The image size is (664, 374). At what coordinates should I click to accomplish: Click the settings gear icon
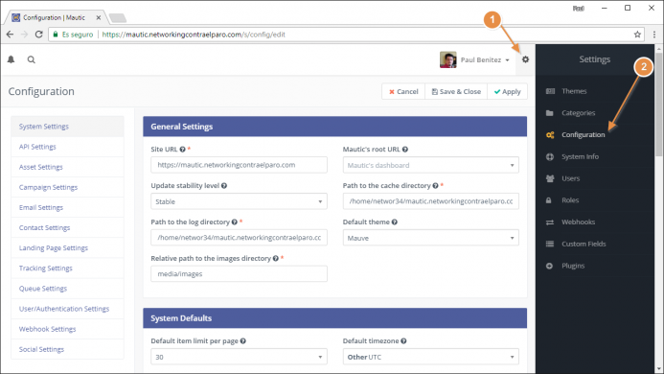525,59
